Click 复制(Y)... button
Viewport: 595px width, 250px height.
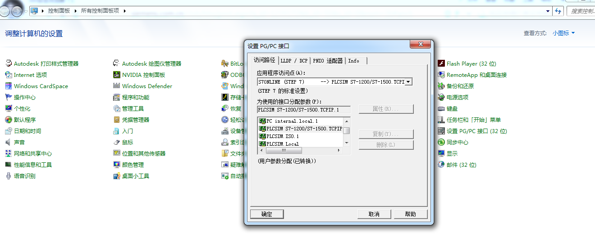[x=386, y=134]
